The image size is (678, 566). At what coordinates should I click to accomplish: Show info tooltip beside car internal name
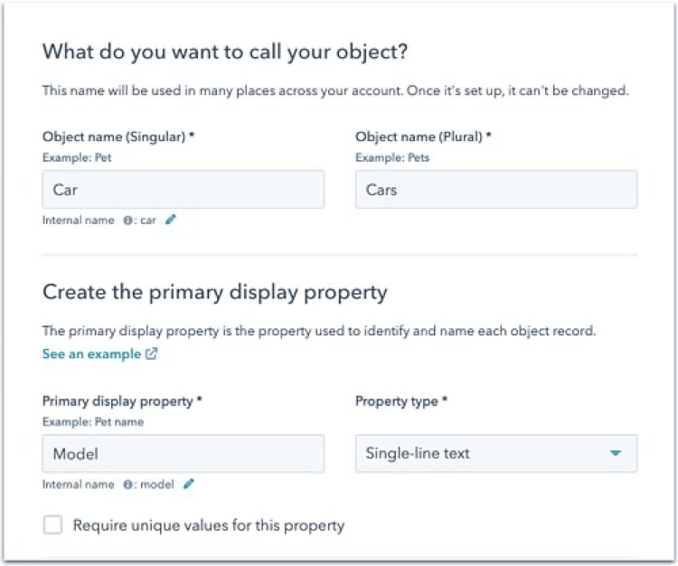127,221
